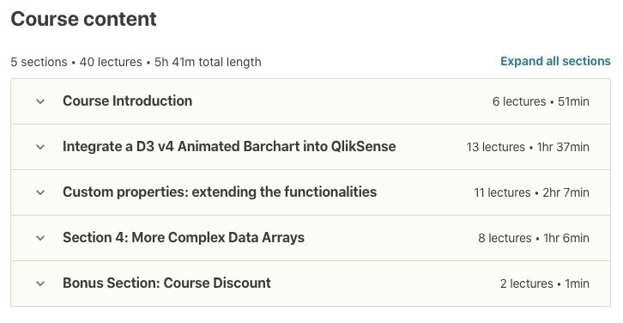This screenshot has width=623, height=323.
Task: Expand the Course Introduction chevron arrow
Action: 40,101
